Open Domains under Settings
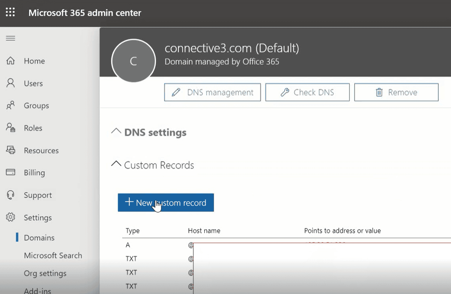The width and height of the screenshot is (451, 294). (x=39, y=238)
